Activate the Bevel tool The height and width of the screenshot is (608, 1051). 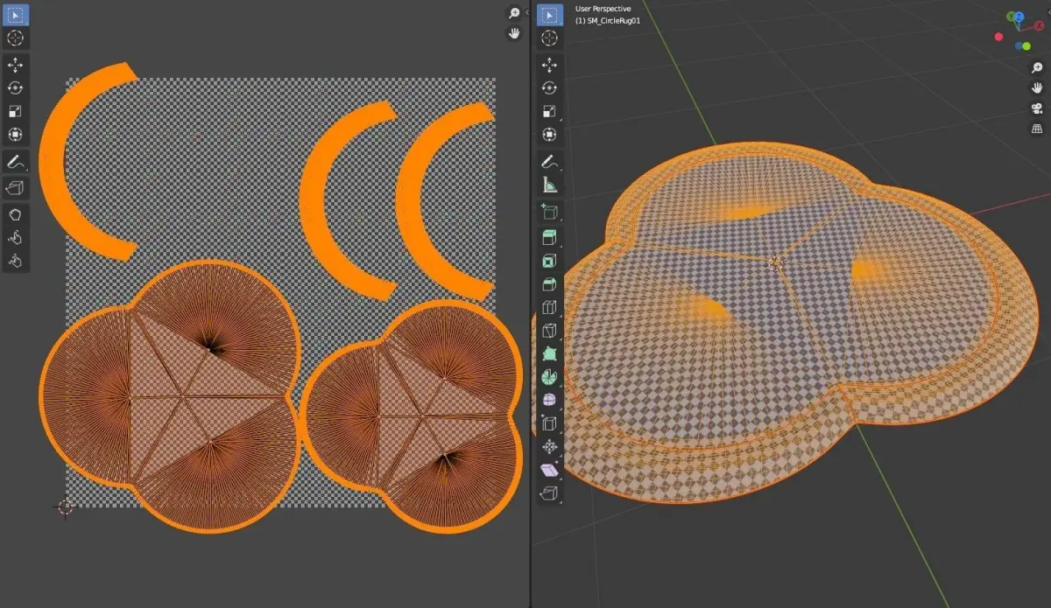[549, 284]
